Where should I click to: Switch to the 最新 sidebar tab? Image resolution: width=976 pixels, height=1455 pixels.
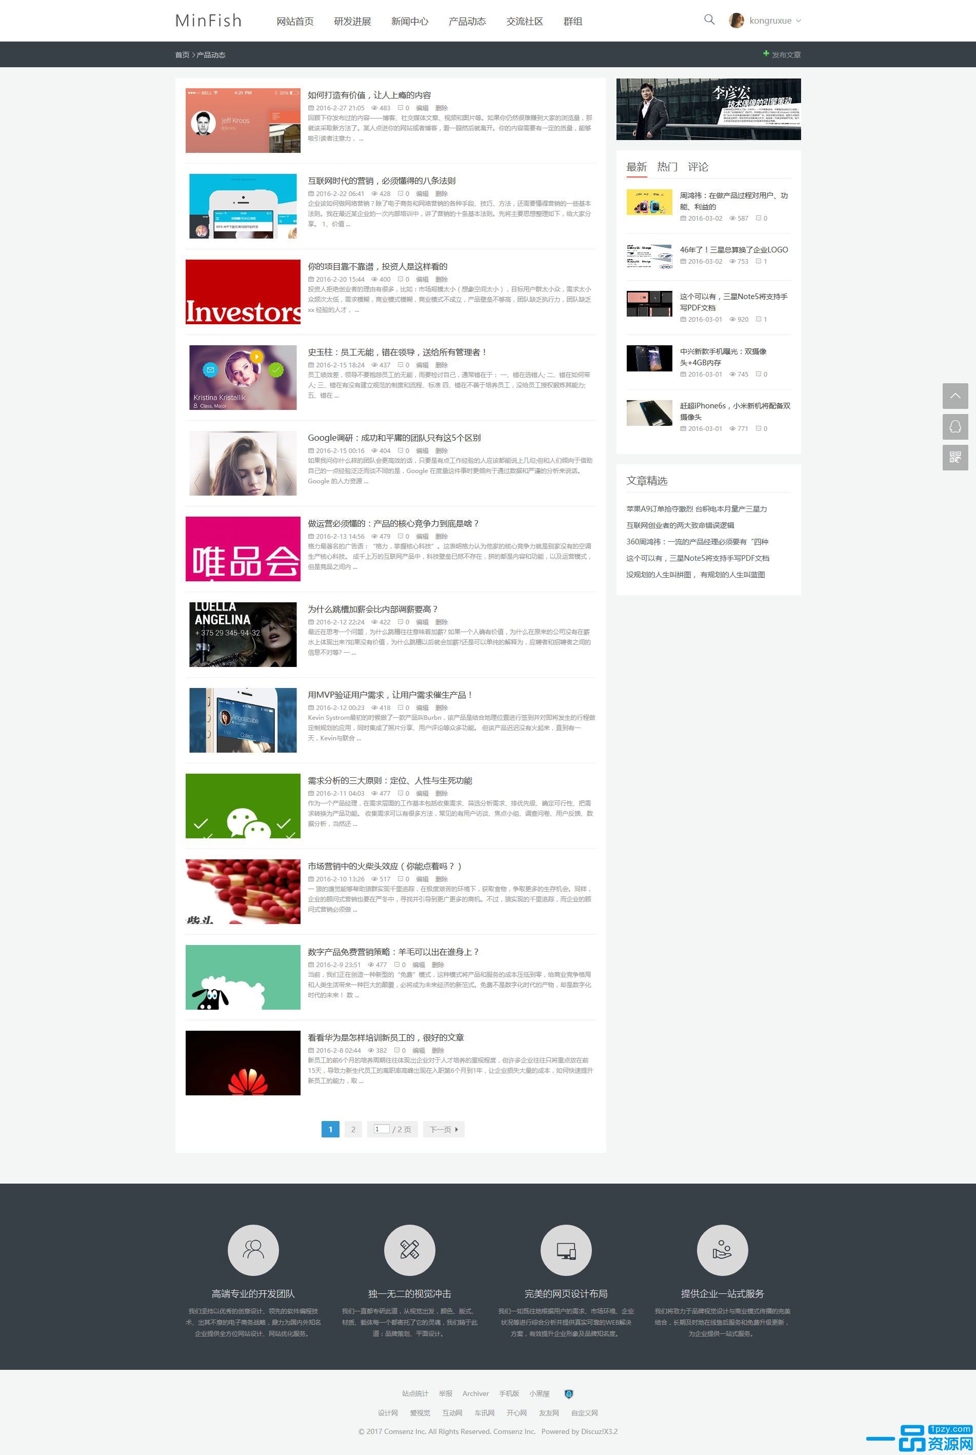637,167
